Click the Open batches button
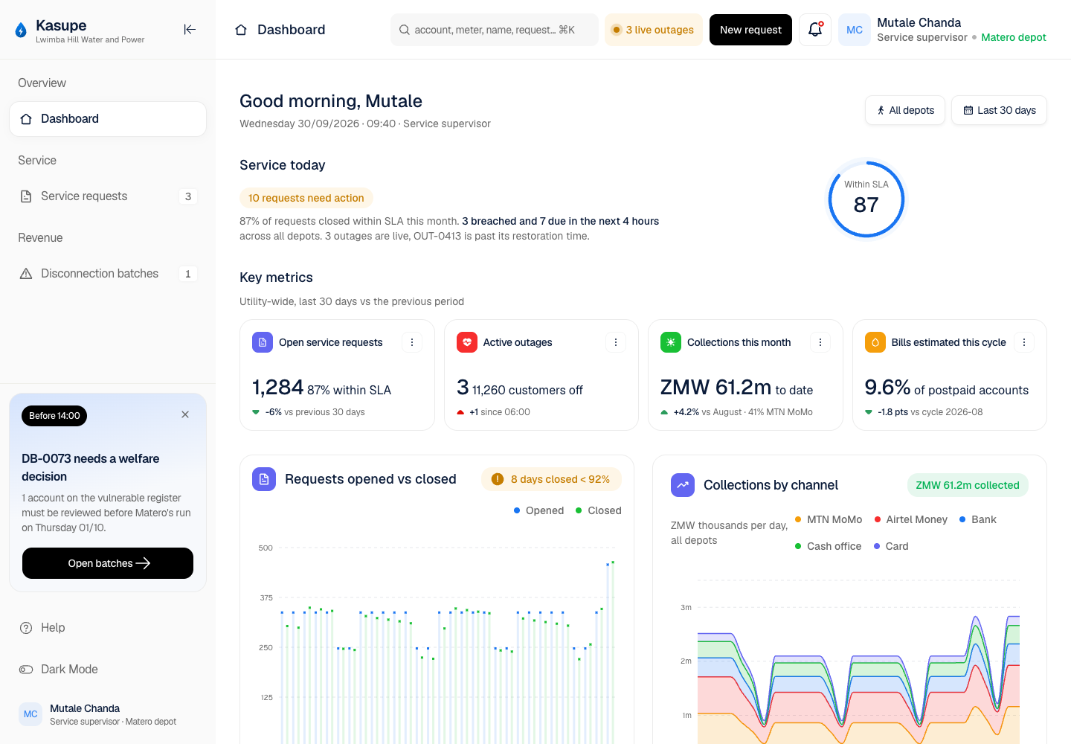 click(108, 563)
